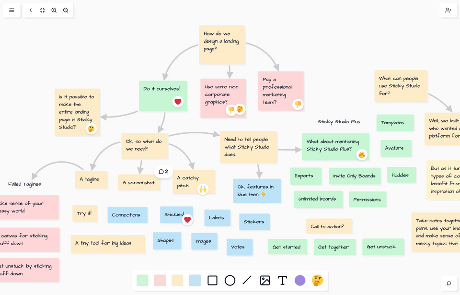The image size is (460, 295).
Task: Open the board hamburger menu
Action: click(11, 10)
